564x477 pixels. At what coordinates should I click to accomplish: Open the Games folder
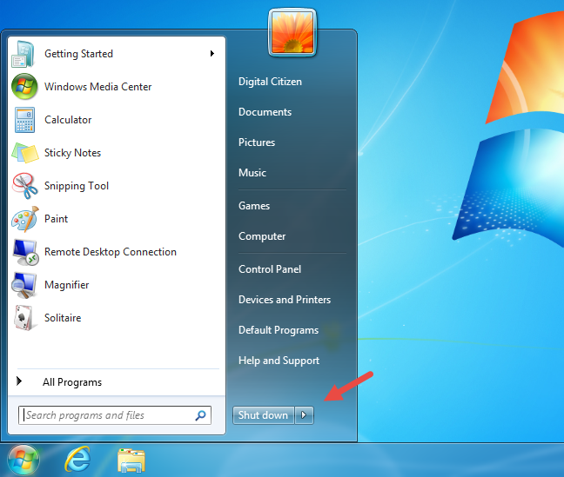click(x=254, y=206)
